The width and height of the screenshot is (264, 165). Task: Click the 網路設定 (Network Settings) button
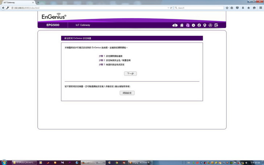coord(127,93)
